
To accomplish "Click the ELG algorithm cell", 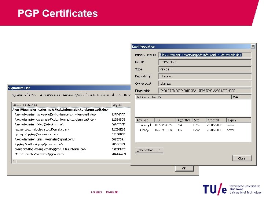I will (179, 130).
